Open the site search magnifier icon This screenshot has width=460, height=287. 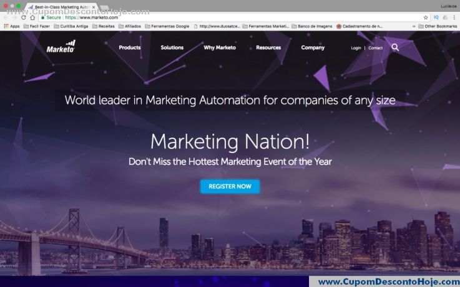point(395,47)
